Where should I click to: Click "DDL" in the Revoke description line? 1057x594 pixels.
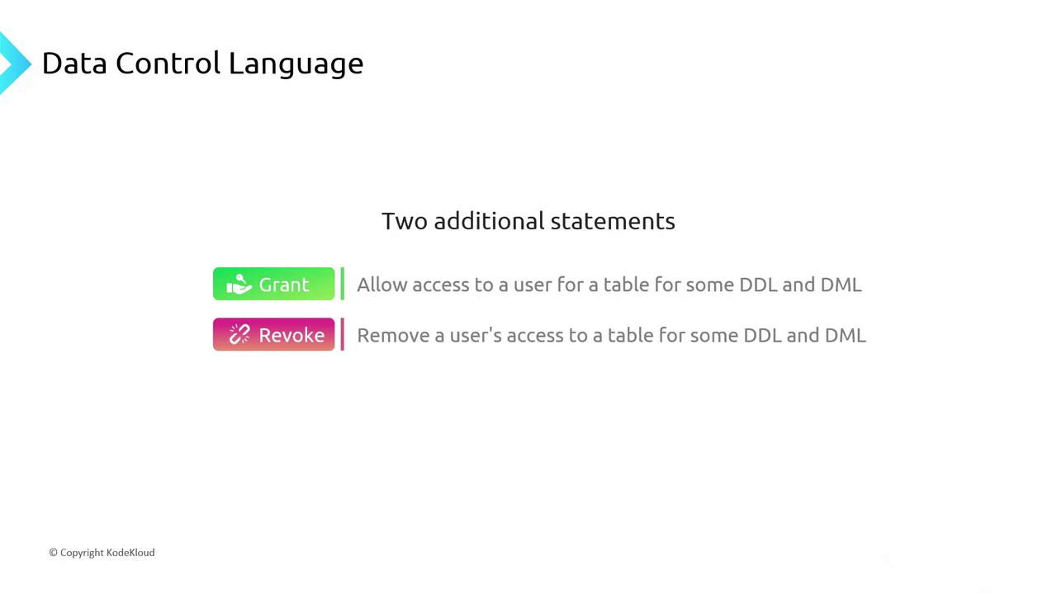[762, 335]
